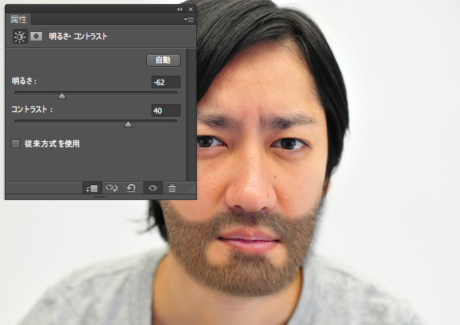Viewport: 460px width, 325px height.
Task: Select the layer mask icon in Properties
Action: pos(36,36)
